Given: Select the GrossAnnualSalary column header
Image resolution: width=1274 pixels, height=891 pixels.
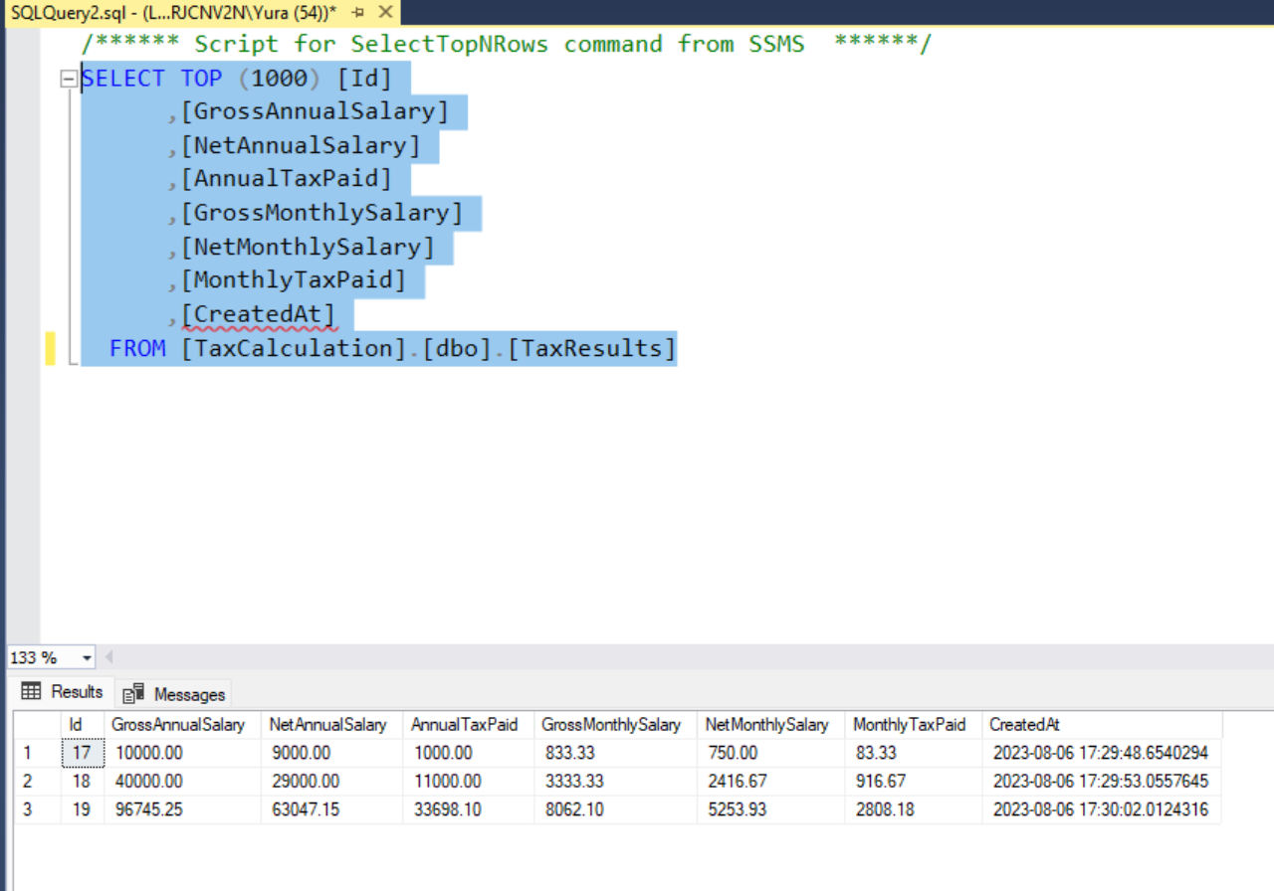Looking at the screenshot, I should (x=179, y=725).
